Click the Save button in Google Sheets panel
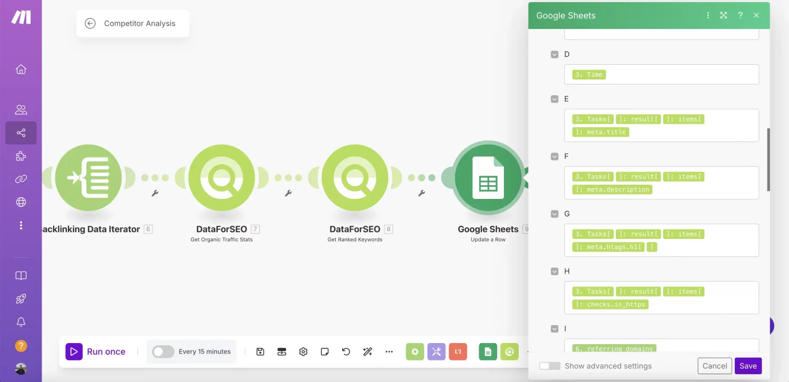Image resolution: width=789 pixels, height=382 pixels. (748, 366)
